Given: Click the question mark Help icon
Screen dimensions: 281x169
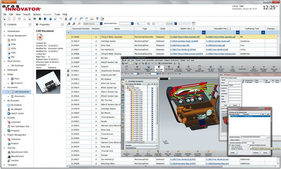Looking at the screenshot, I should pyautogui.click(x=97, y=19).
